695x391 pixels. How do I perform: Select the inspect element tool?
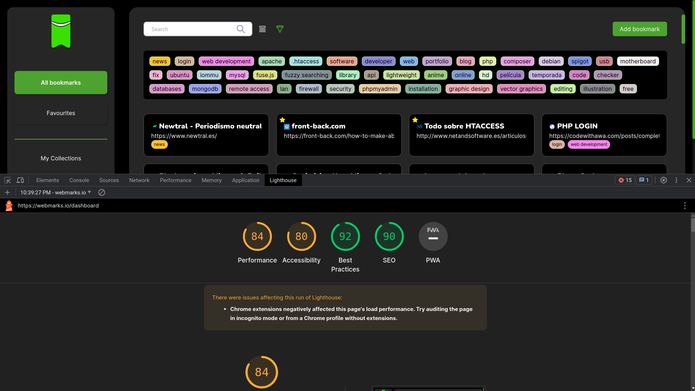[7, 180]
